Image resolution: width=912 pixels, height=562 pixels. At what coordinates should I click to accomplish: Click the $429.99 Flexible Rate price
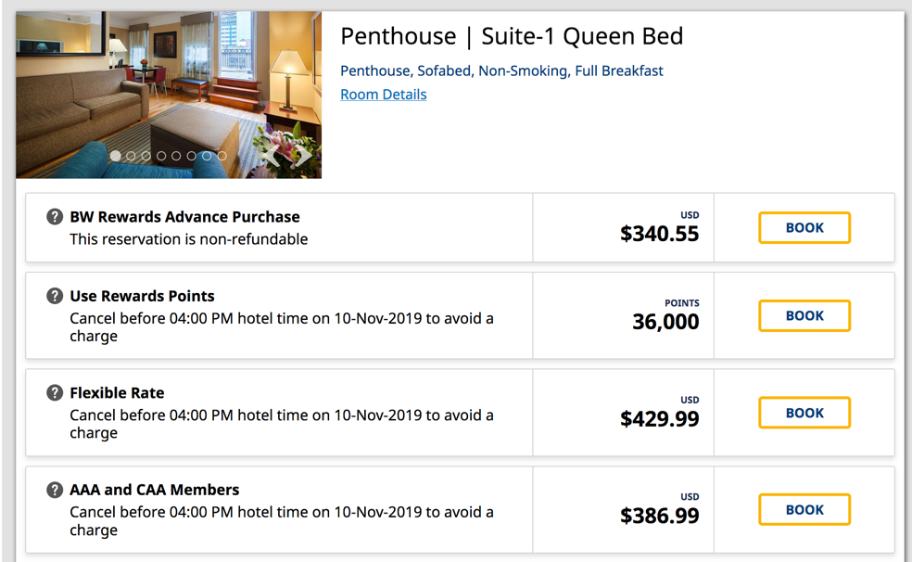(x=661, y=419)
